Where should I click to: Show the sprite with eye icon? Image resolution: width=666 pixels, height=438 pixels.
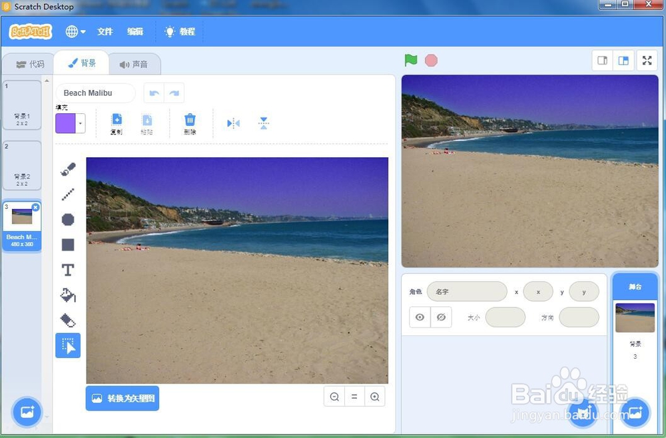[x=420, y=317]
